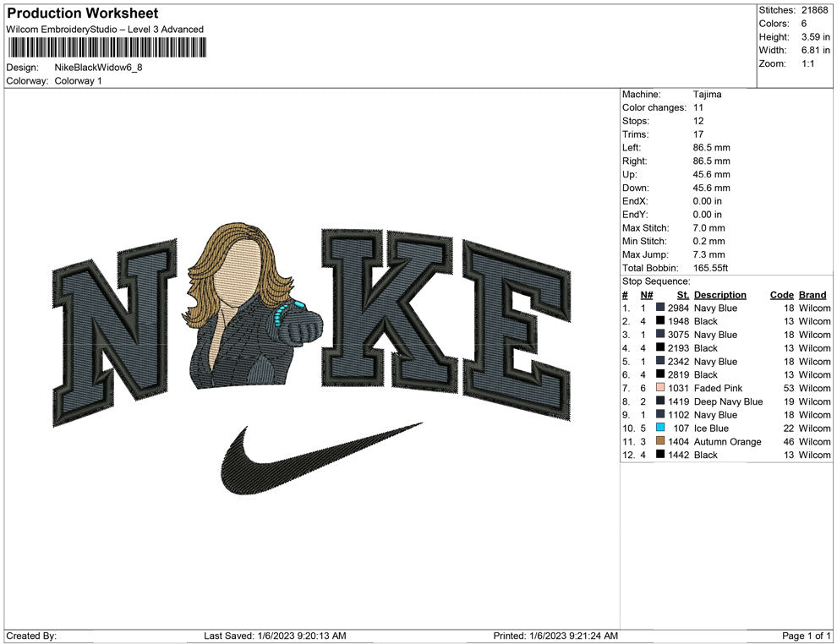
Task: Click 'Wilcom EmbroideryStudio – Level 3 Advanced' text
Action: tap(105, 30)
